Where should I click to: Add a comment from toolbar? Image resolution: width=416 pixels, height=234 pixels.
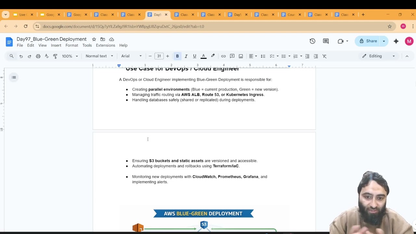(x=232, y=56)
